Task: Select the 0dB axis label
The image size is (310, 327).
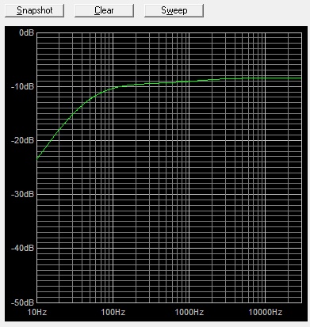Action: tap(27, 33)
